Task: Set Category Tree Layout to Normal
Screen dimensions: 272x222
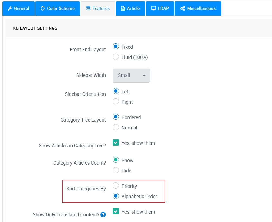Action: [x=116, y=127]
